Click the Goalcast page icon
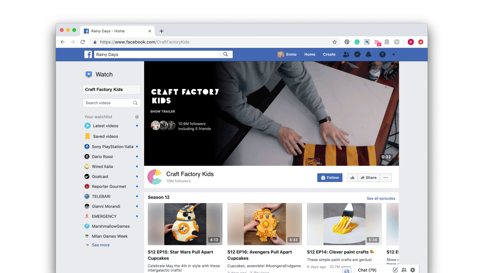The width and height of the screenshot is (485, 273). coord(87,176)
